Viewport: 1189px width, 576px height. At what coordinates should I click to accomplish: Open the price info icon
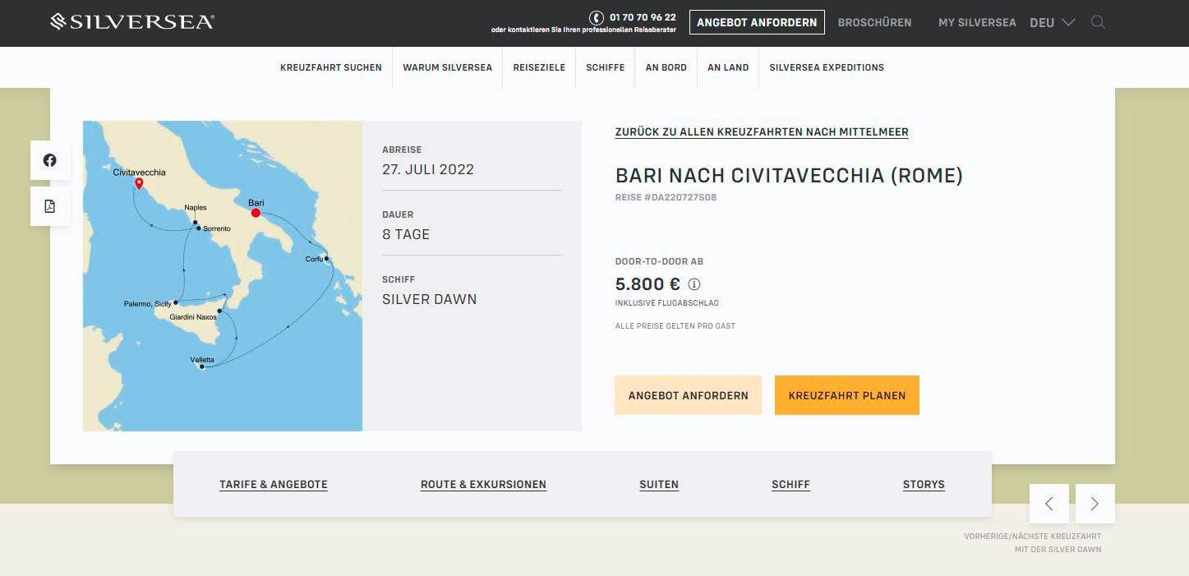pos(694,284)
